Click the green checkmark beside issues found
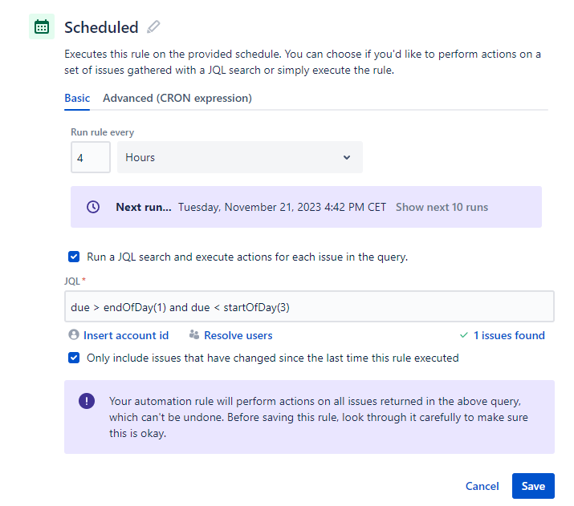574x506 pixels. (463, 335)
